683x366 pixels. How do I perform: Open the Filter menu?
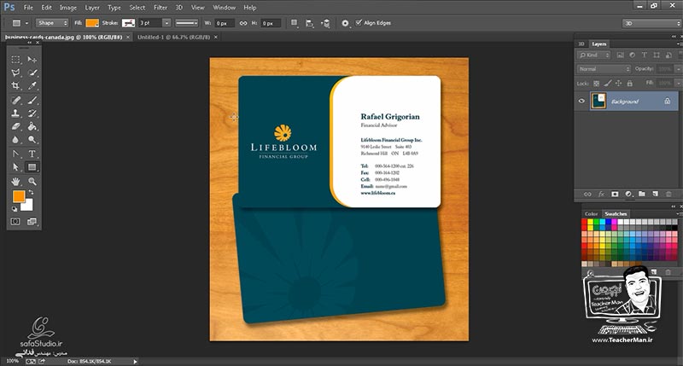(x=161, y=8)
